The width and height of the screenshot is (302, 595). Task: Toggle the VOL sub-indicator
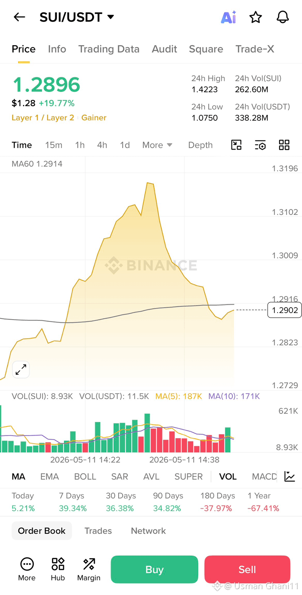228,477
